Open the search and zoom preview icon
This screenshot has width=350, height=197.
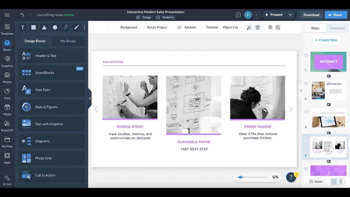(278, 27)
